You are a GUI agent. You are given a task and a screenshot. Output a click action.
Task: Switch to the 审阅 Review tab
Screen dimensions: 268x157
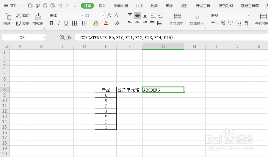pos(169,6)
